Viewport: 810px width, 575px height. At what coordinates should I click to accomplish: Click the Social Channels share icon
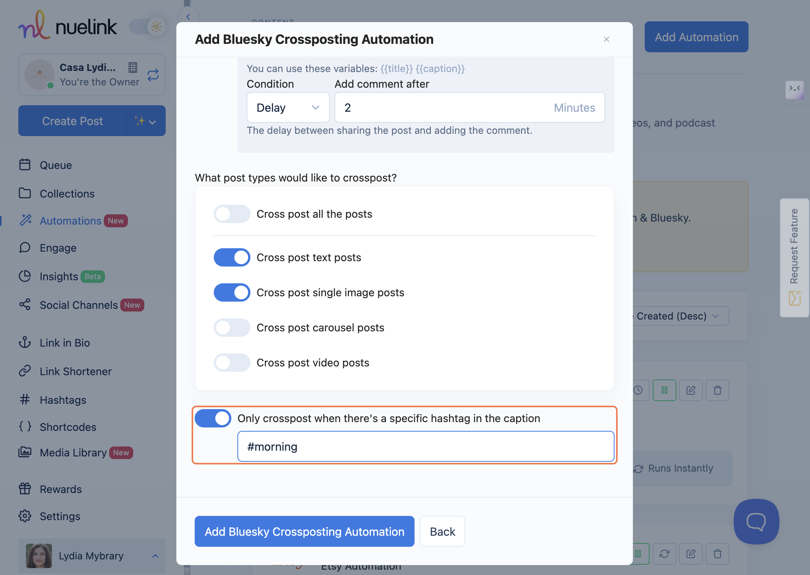25,304
